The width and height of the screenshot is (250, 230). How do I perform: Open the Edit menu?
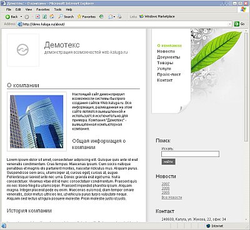(x=18, y=9)
